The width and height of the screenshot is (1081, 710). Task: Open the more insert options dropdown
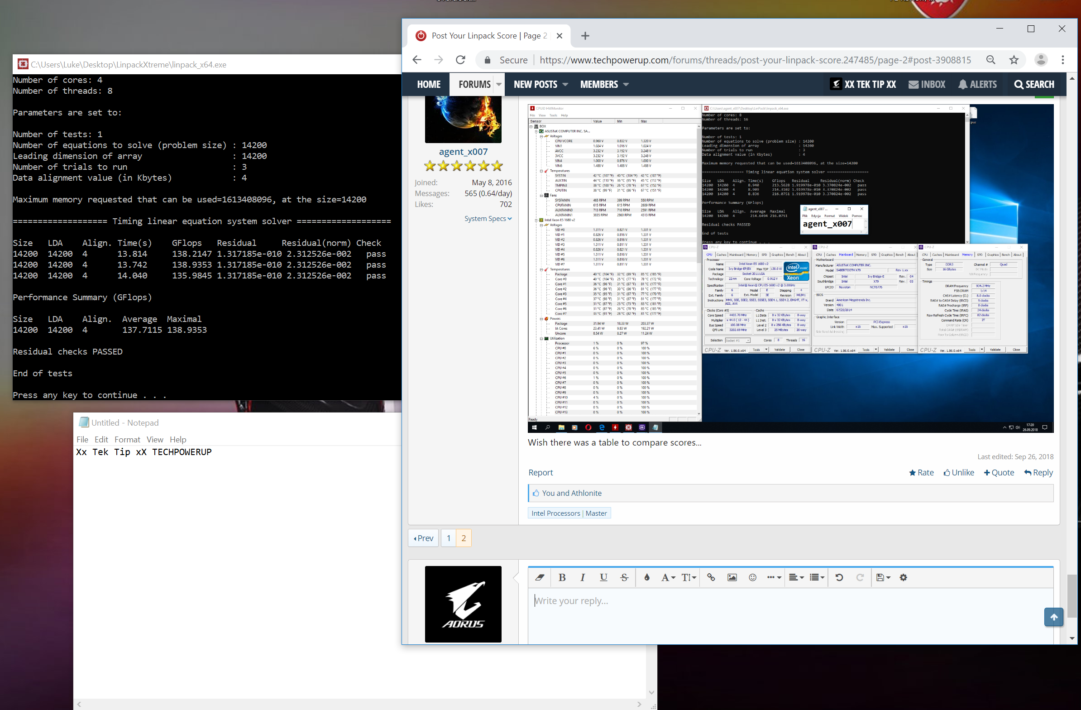(x=774, y=577)
